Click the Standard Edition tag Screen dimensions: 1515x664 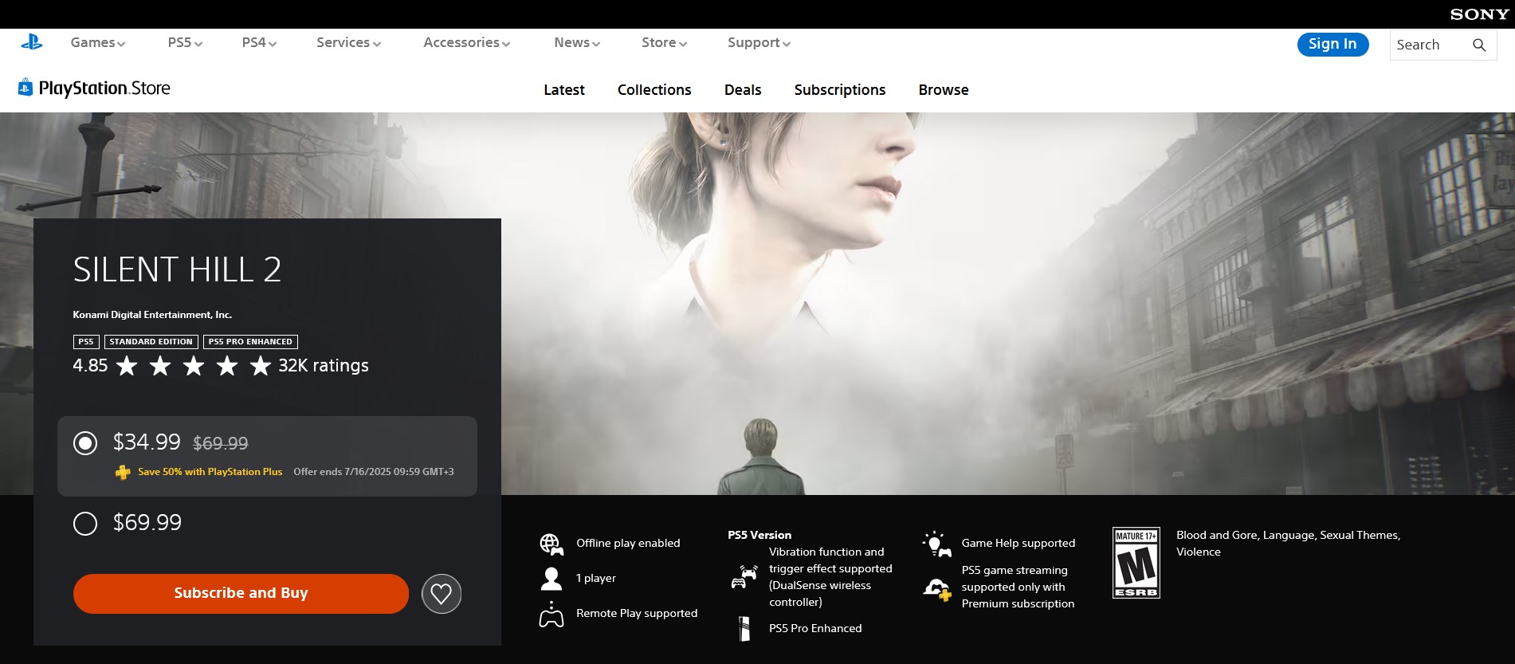pos(151,342)
